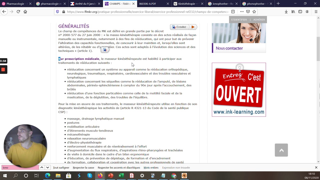Open the Firefox hamburger menu
This screenshot has width=320, height=180.
(316, 11)
